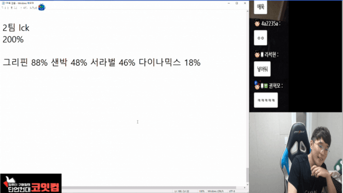Click the blue character icon near the menu bar
The height and width of the screenshot is (193, 343).
coord(42,7)
